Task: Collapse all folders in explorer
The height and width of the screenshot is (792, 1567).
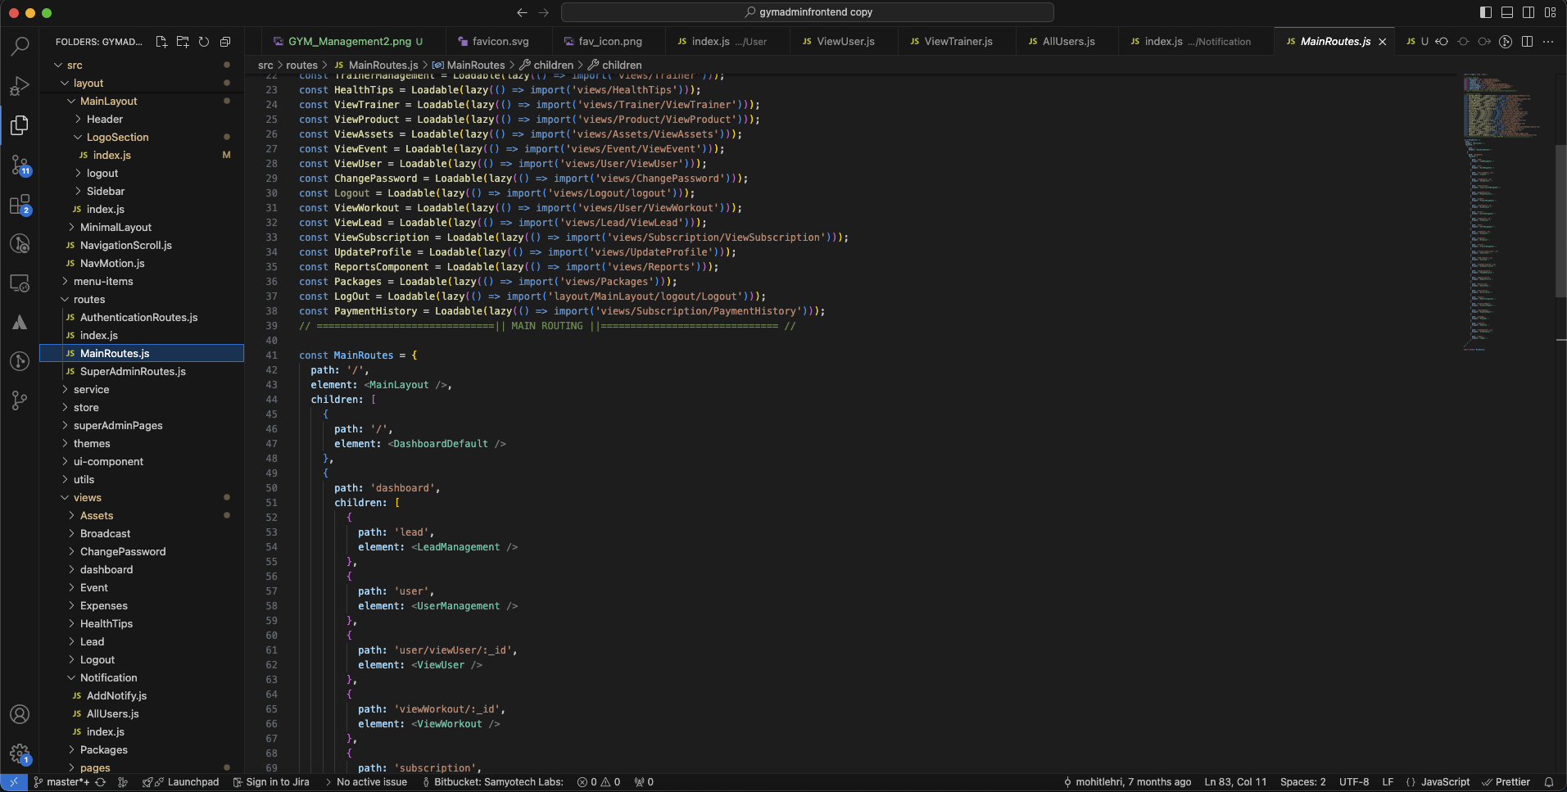Action: tap(225, 42)
